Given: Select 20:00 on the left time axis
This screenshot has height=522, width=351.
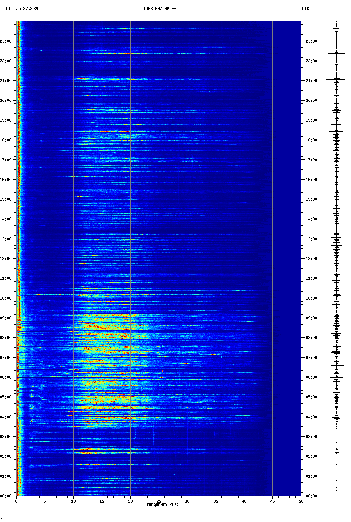Looking at the screenshot, I should pos(6,101).
